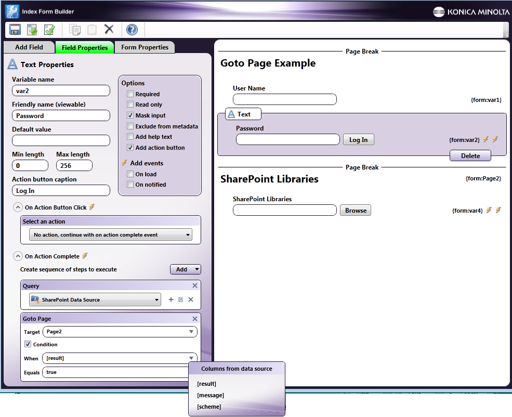This screenshot has height=417, width=512.
Task: Click the Max length input field
Action: coord(74,165)
